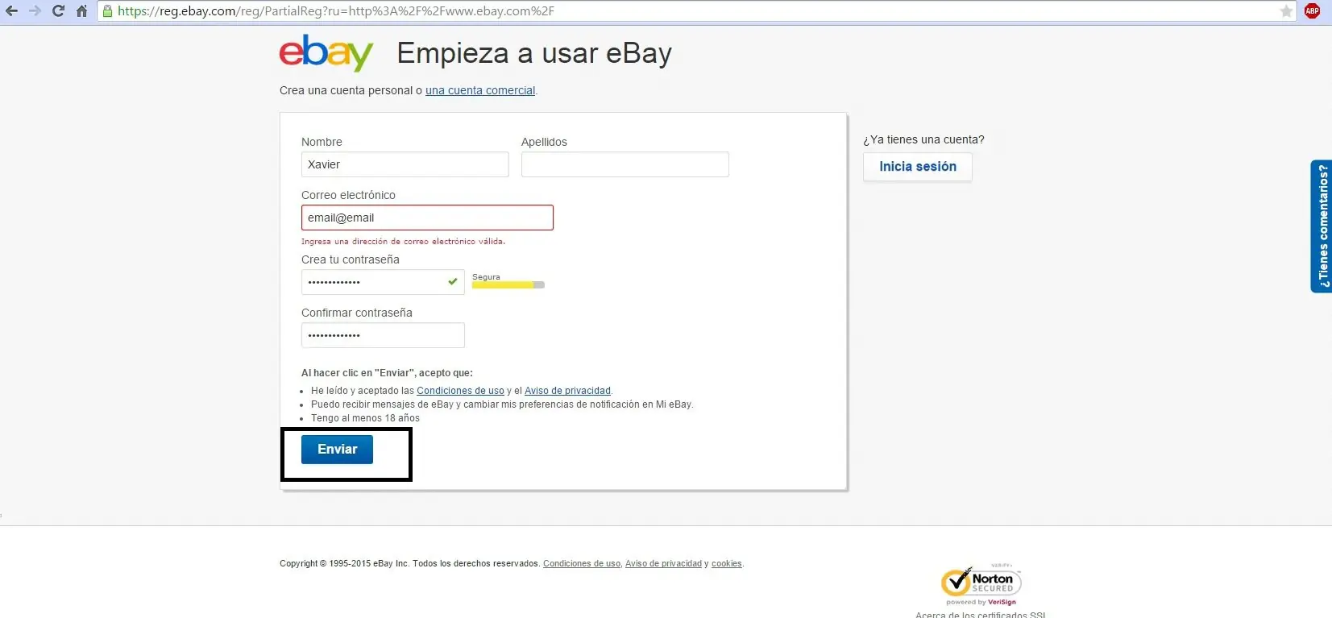
Task: Click the Empieza a usar eBay heading
Action: [x=534, y=53]
